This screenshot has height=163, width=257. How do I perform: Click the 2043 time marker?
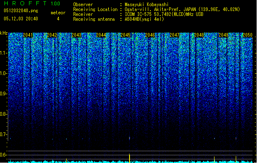pos(76,35)
